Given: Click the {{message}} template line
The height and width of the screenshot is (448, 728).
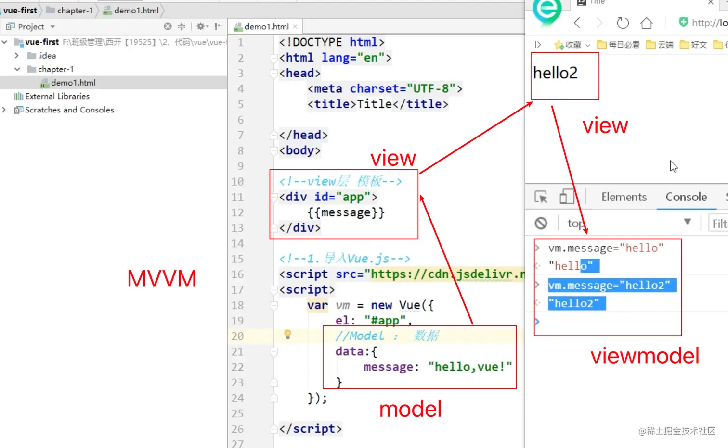Looking at the screenshot, I should click(x=346, y=212).
